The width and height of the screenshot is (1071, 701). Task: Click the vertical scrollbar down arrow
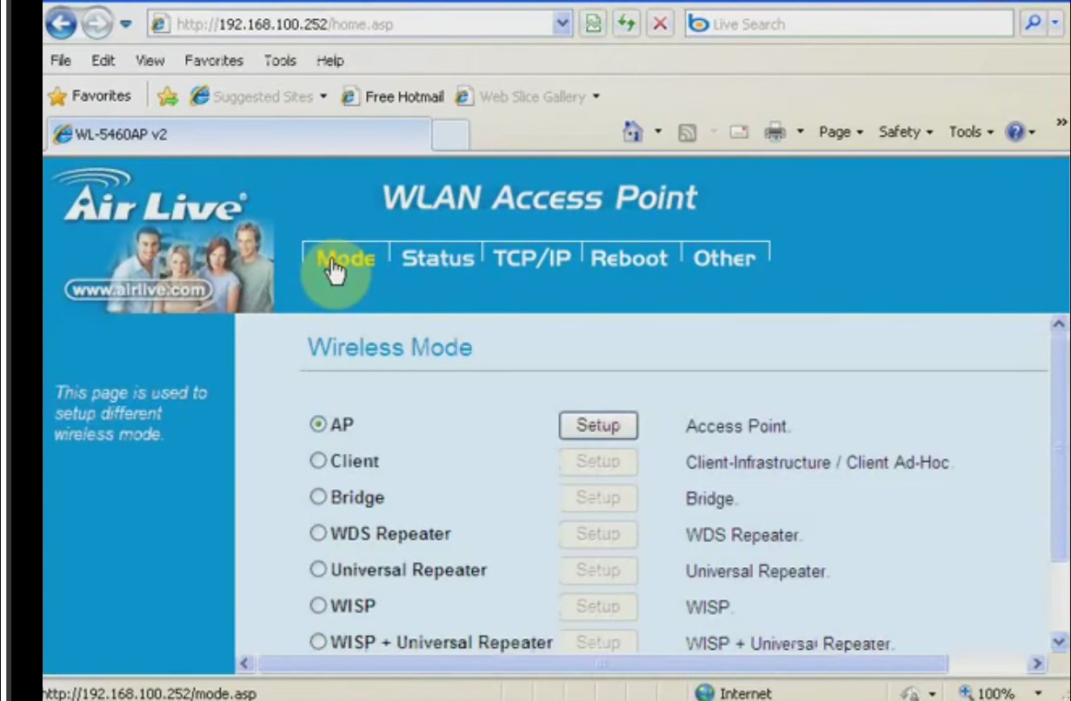click(1059, 642)
